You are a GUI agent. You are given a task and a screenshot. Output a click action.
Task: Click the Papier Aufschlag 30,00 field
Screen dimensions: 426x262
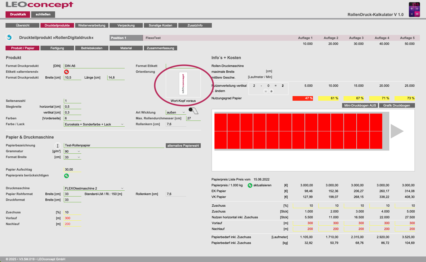(x=73, y=169)
